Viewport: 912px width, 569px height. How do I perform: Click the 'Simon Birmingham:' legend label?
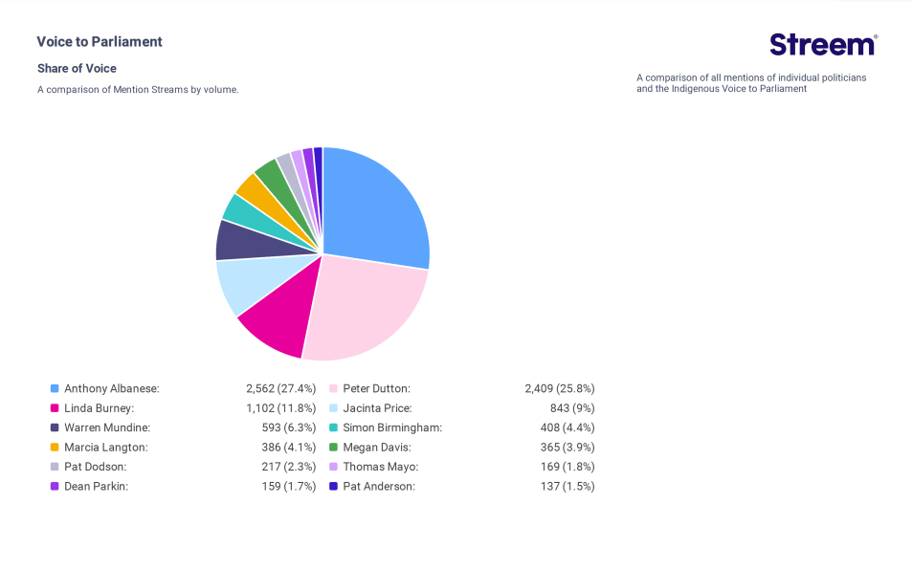point(392,427)
